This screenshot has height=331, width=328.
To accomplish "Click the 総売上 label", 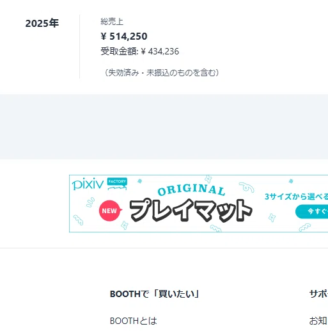I will [112, 22].
